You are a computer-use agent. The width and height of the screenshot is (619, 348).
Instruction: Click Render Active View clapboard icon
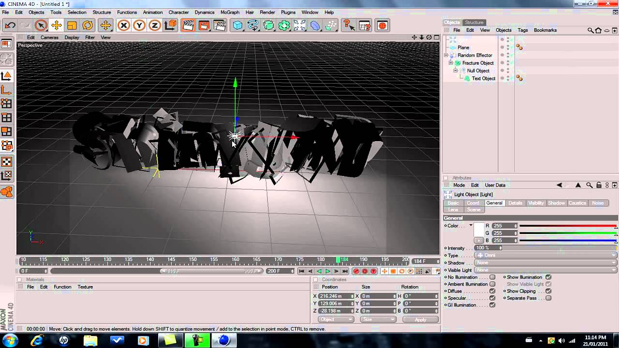coord(188,26)
